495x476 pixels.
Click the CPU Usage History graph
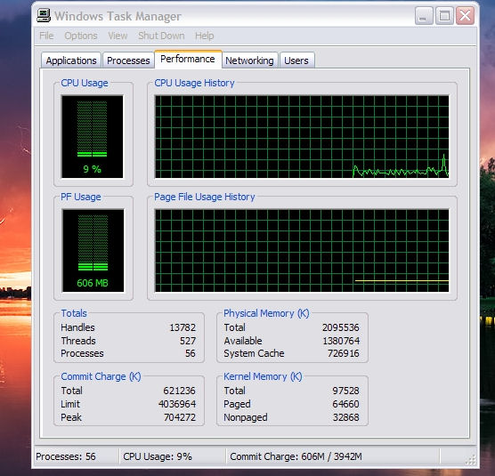(302, 137)
